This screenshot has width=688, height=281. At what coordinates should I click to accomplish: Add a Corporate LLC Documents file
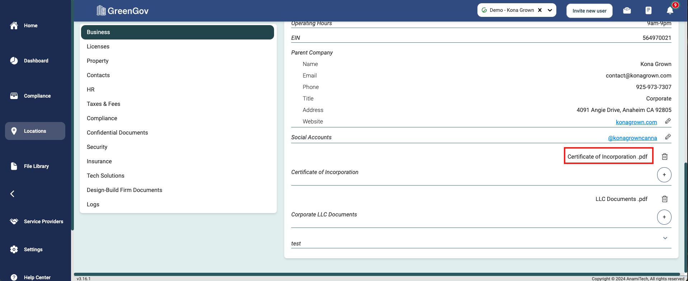664,217
